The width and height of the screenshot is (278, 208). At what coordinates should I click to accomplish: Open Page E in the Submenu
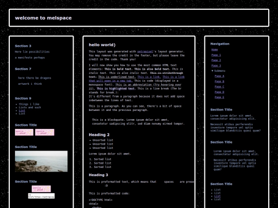219,97
